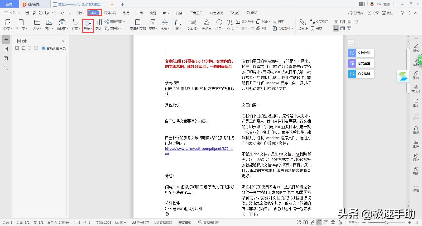This screenshot has width=422, height=226.
Task: Open the 符号 symbol picker
Action: click(x=219, y=25)
